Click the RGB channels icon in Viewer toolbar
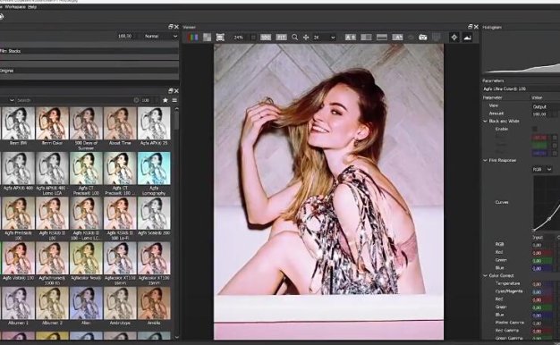The height and width of the screenshot is (345, 560). point(193,38)
